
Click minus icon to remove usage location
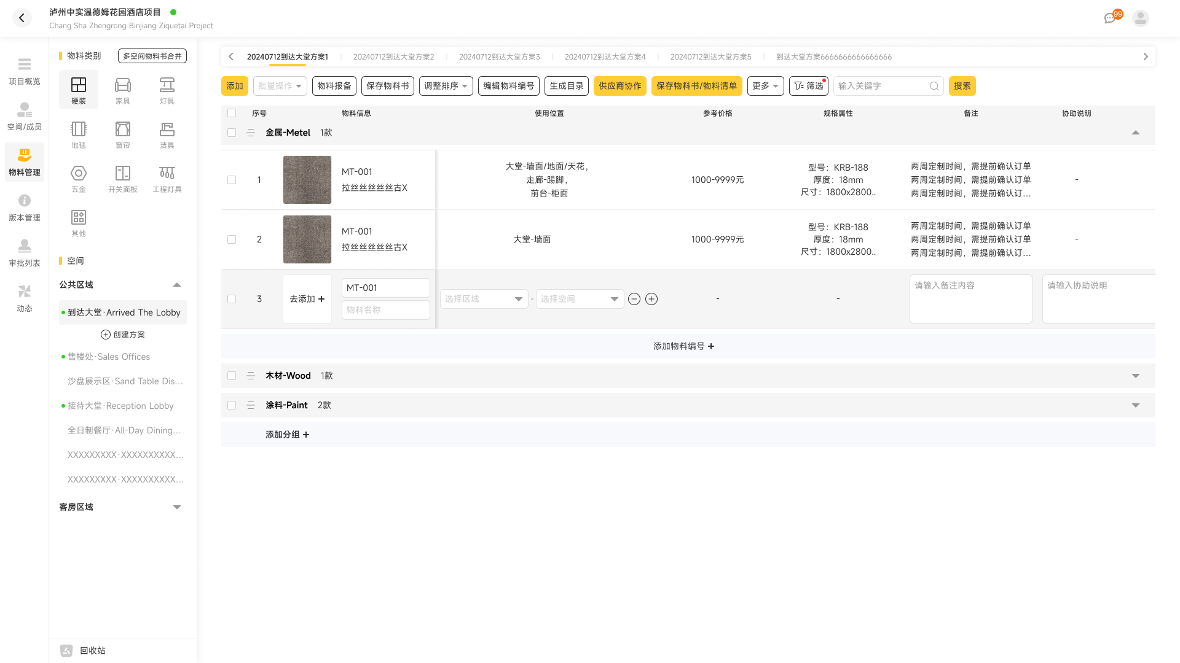pyautogui.click(x=634, y=299)
